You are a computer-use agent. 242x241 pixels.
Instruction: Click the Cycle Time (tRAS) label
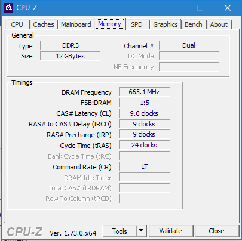pos(85,146)
